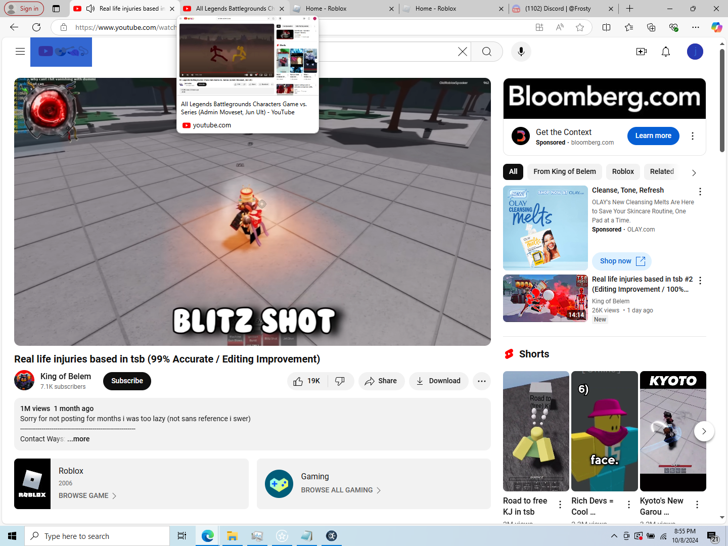Open options for Real life injuries #2

click(x=700, y=281)
